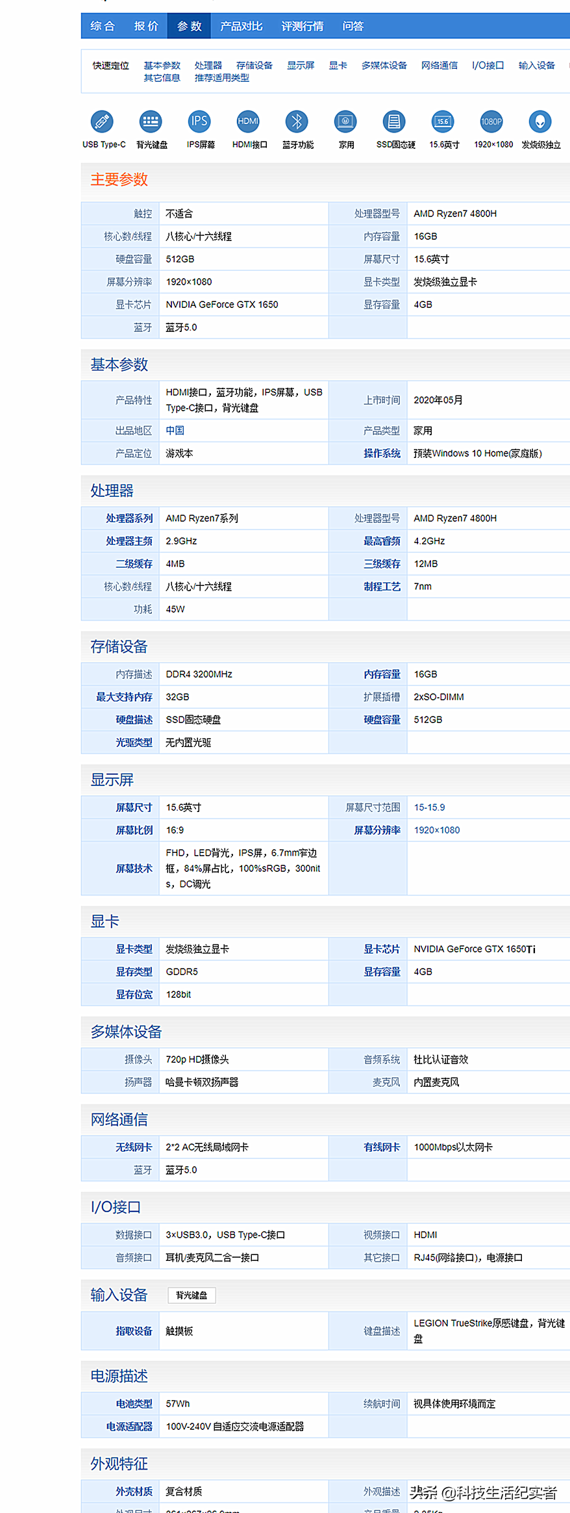Click the 处理器系列 label link

129,518
